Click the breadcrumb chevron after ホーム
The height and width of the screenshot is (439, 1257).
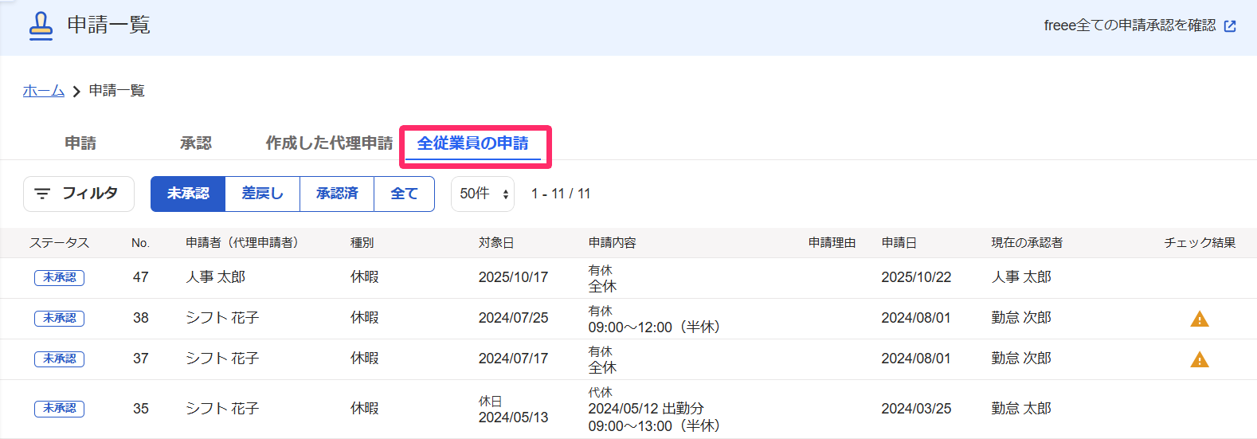[x=76, y=92]
